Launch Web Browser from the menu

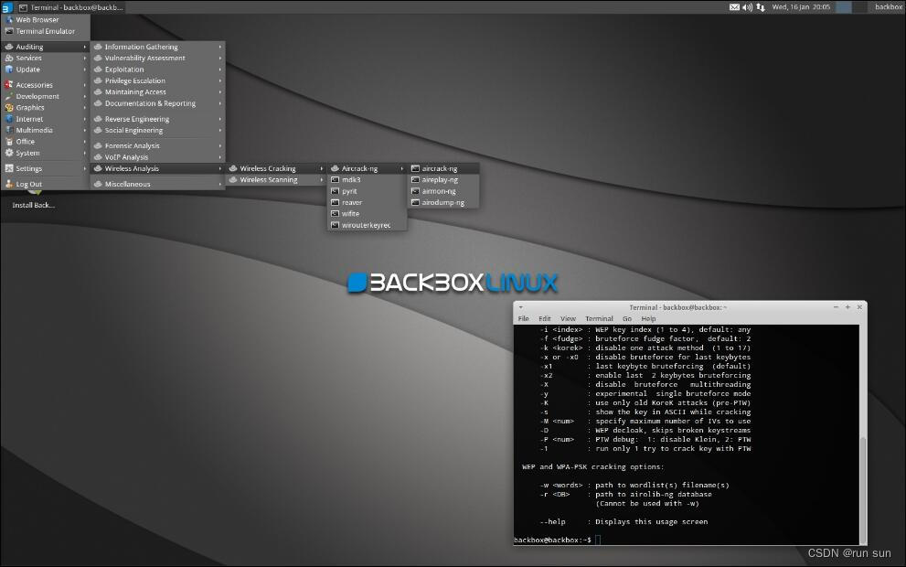pyautogui.click(x=46, y=19)
